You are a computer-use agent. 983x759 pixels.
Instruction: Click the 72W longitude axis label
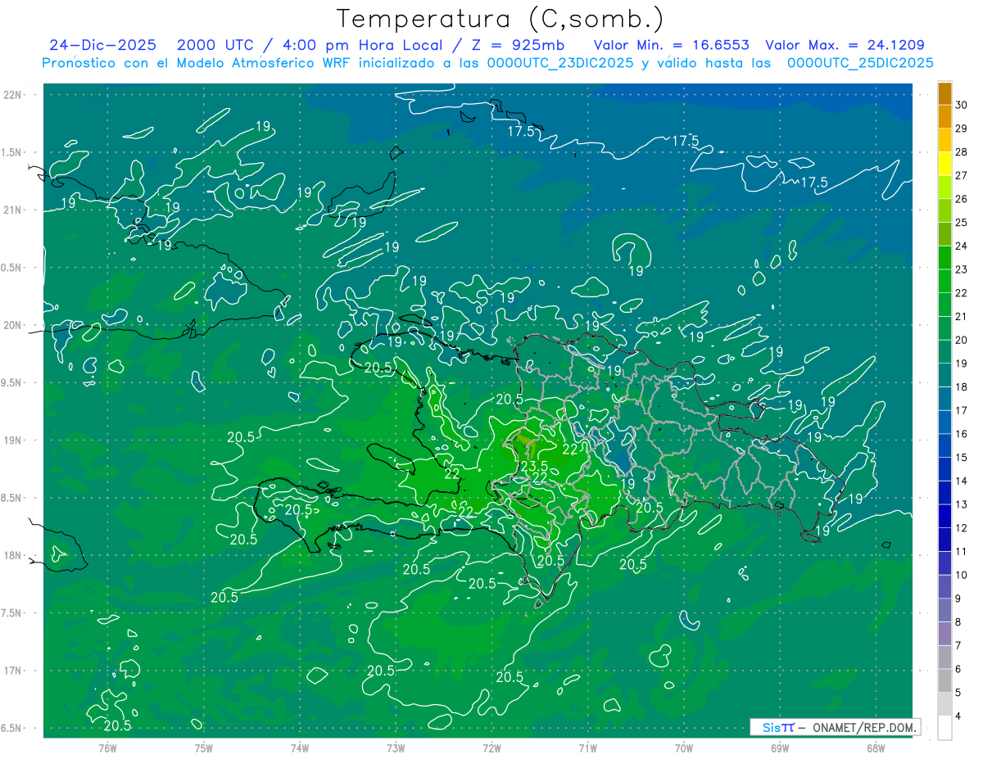[491, 748]
